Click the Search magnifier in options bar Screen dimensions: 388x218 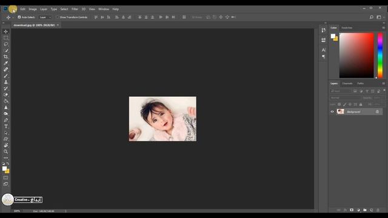tap(372, 17)
